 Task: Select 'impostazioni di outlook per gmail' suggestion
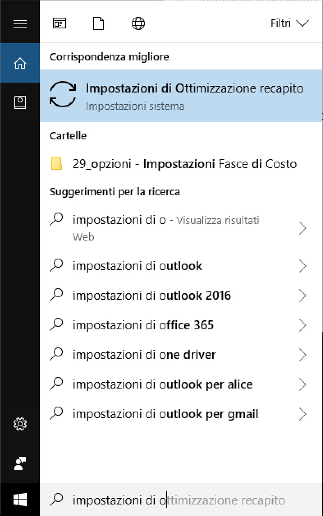165,414
